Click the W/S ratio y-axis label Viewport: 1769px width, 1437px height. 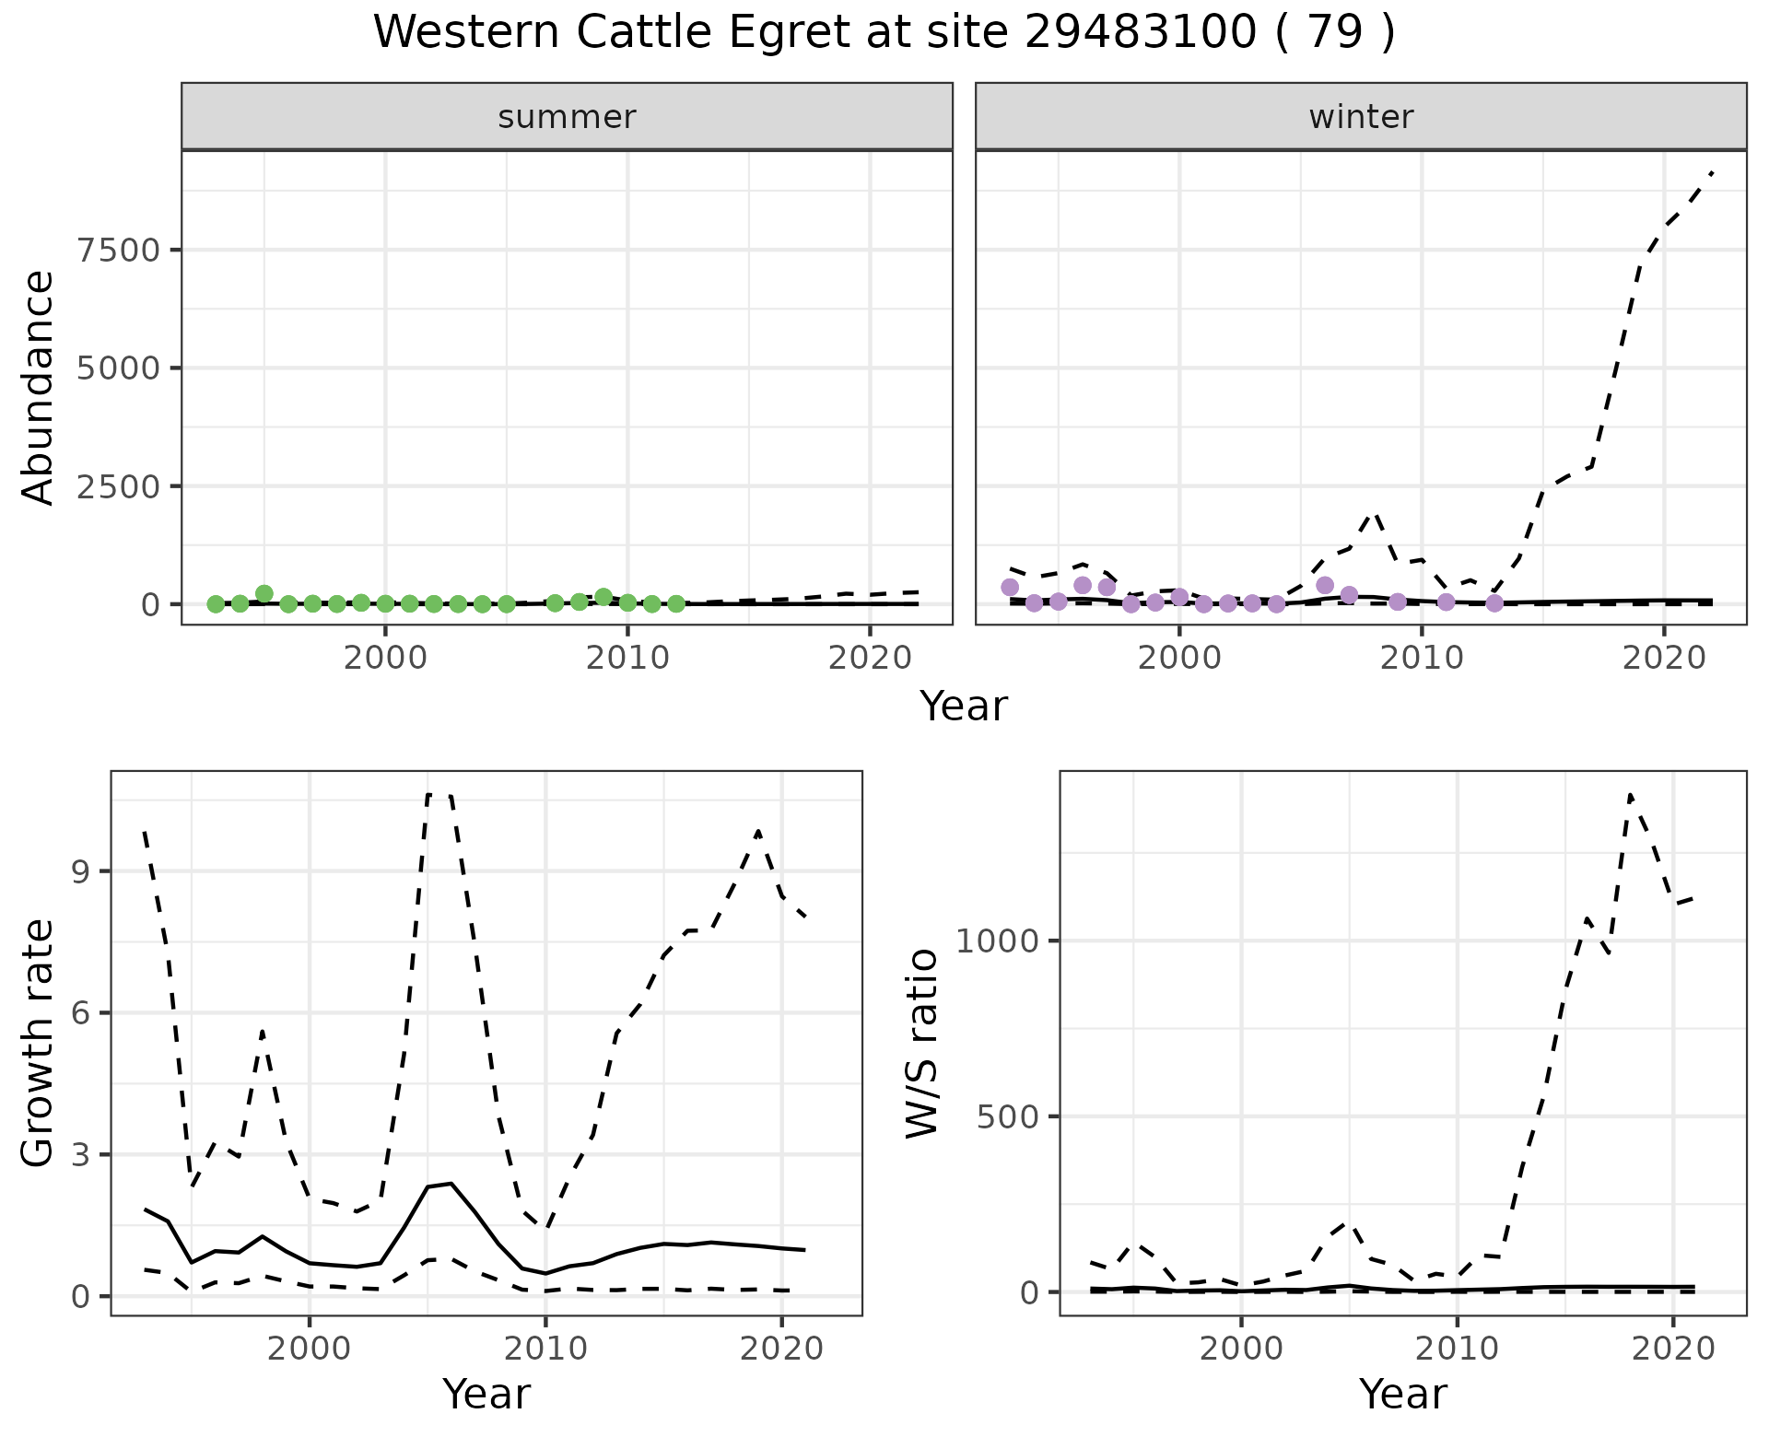pos(921,1043)
